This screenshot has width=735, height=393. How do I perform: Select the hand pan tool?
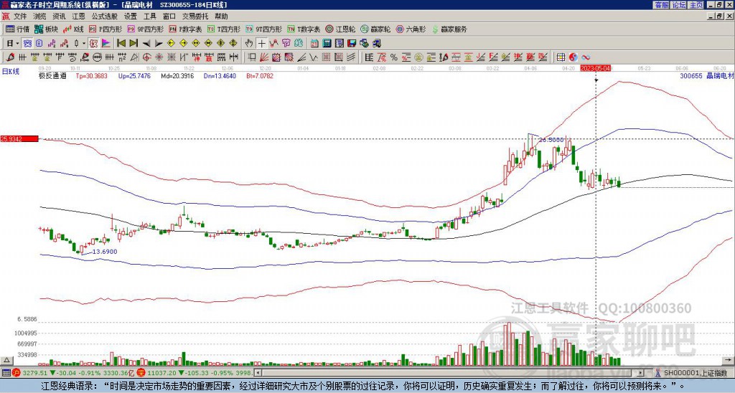(x=249, y=44)
